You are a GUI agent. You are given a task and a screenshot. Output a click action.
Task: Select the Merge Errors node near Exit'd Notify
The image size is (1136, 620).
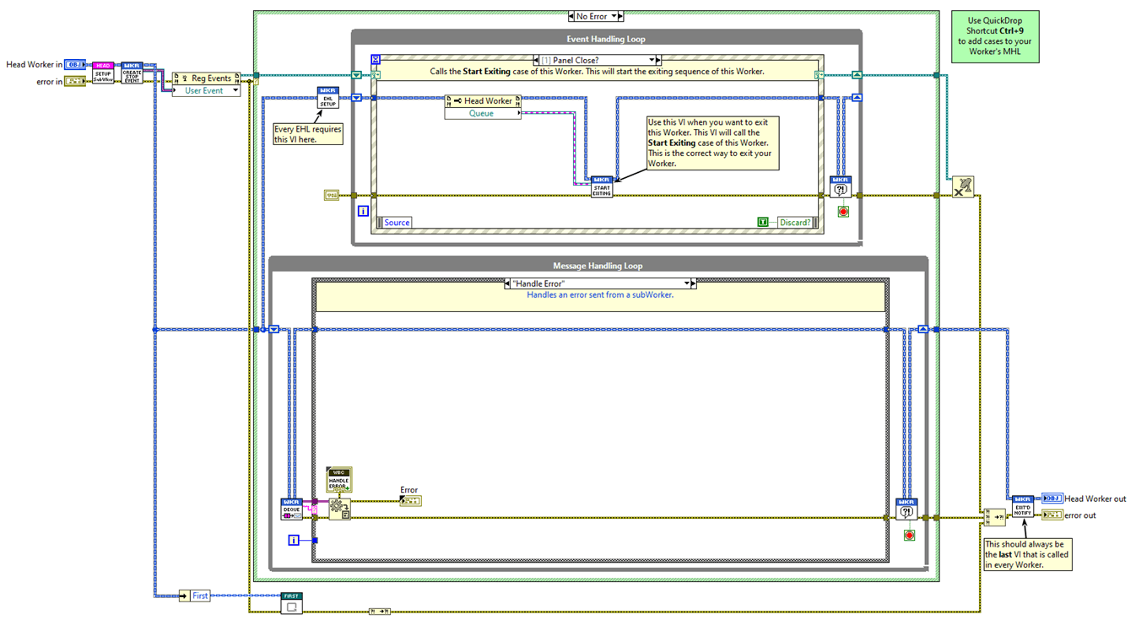(x=994, y=516)
